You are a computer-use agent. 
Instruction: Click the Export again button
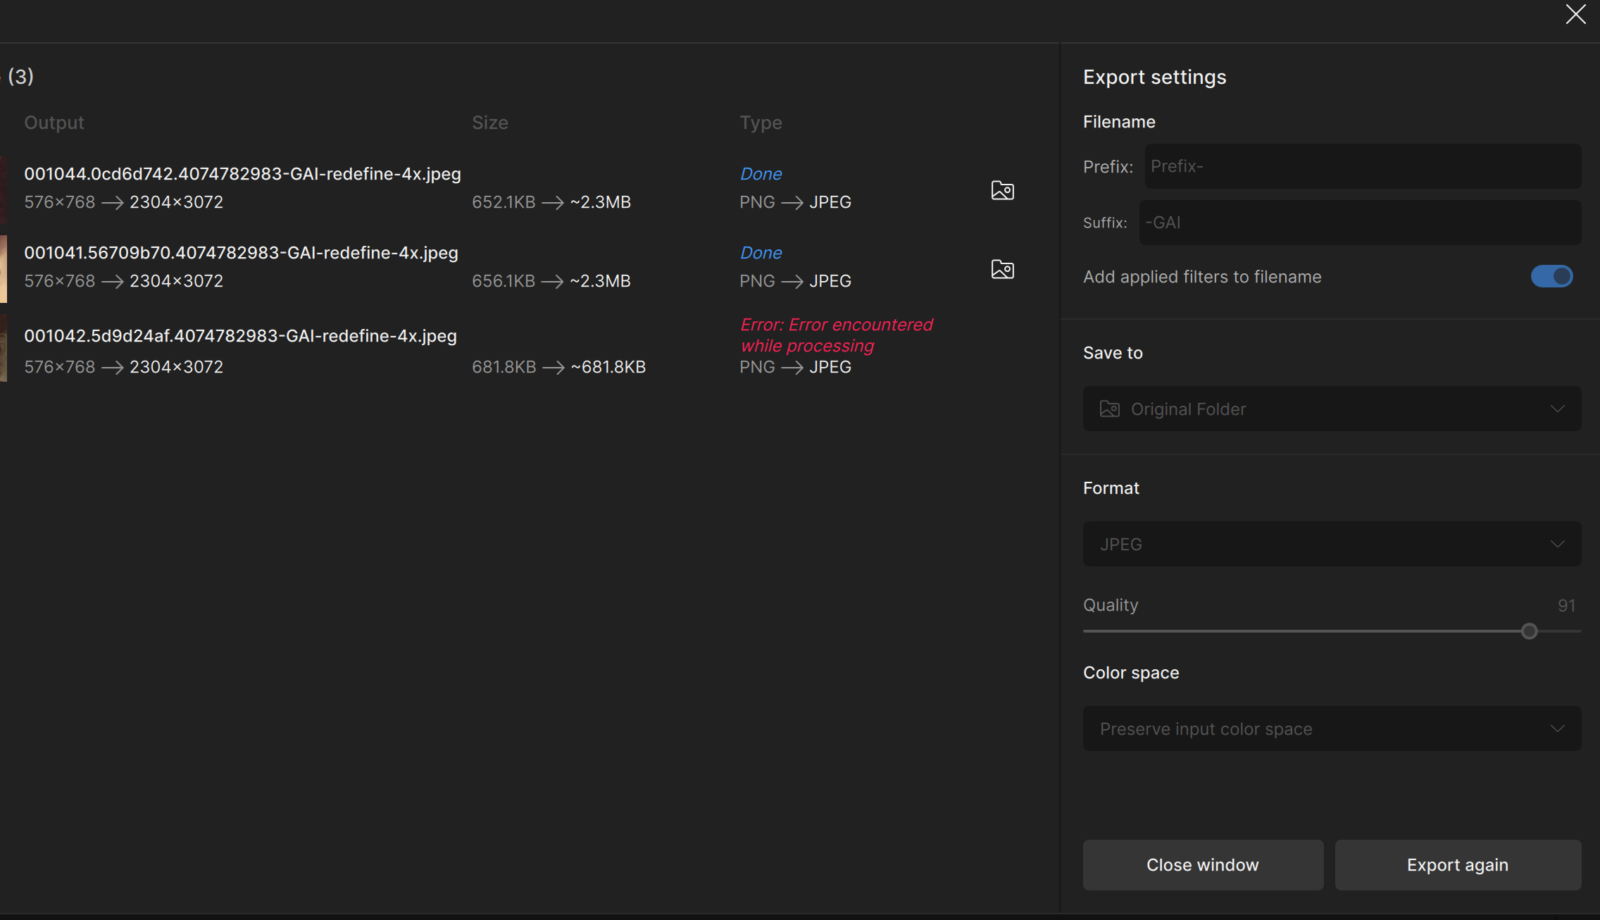pyautogui.click(x=1458, y=864)
